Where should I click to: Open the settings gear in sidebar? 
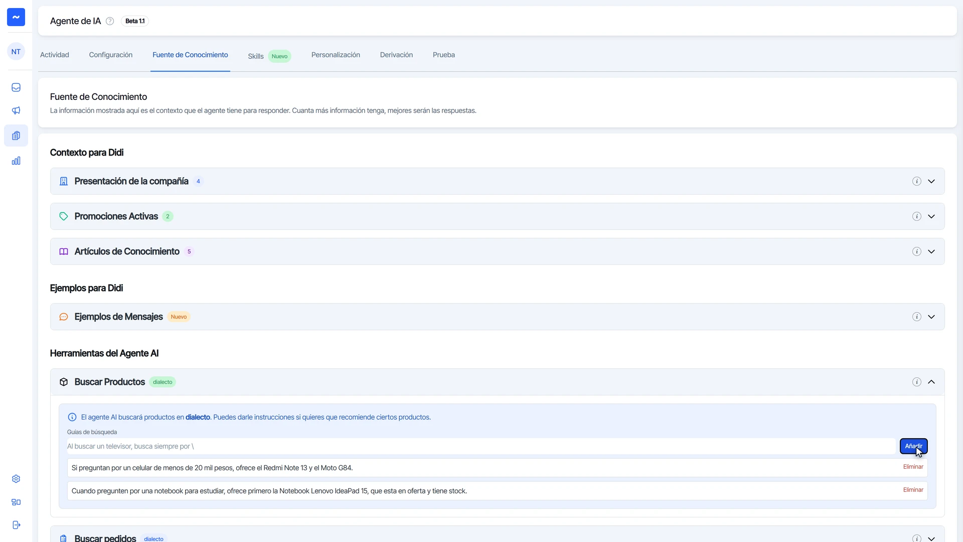click(16, 479)
